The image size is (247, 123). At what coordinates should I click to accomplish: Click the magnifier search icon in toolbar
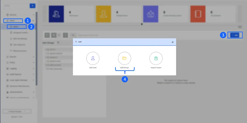tap(73, 35)
